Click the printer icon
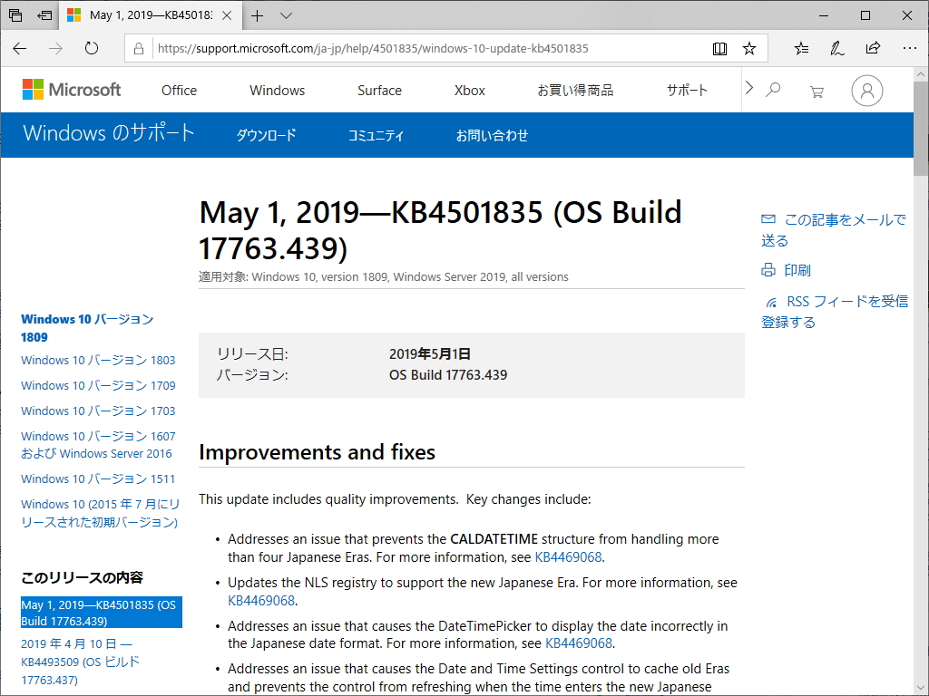The width and height of the screenshot is (929, 696). coord(768,270)
